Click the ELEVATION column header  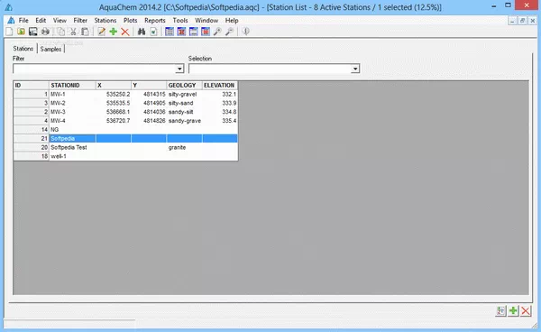click(220, 85)
